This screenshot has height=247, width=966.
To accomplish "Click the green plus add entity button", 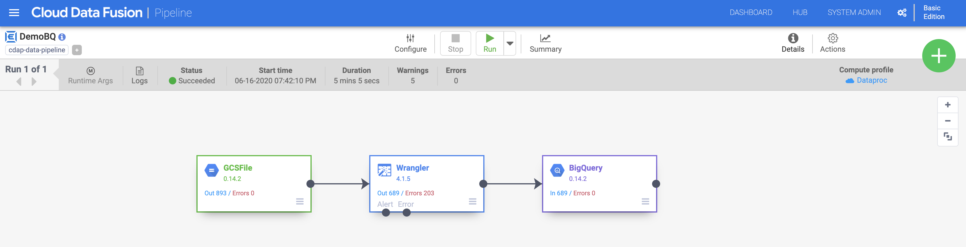I will click(x=938, y=56).
